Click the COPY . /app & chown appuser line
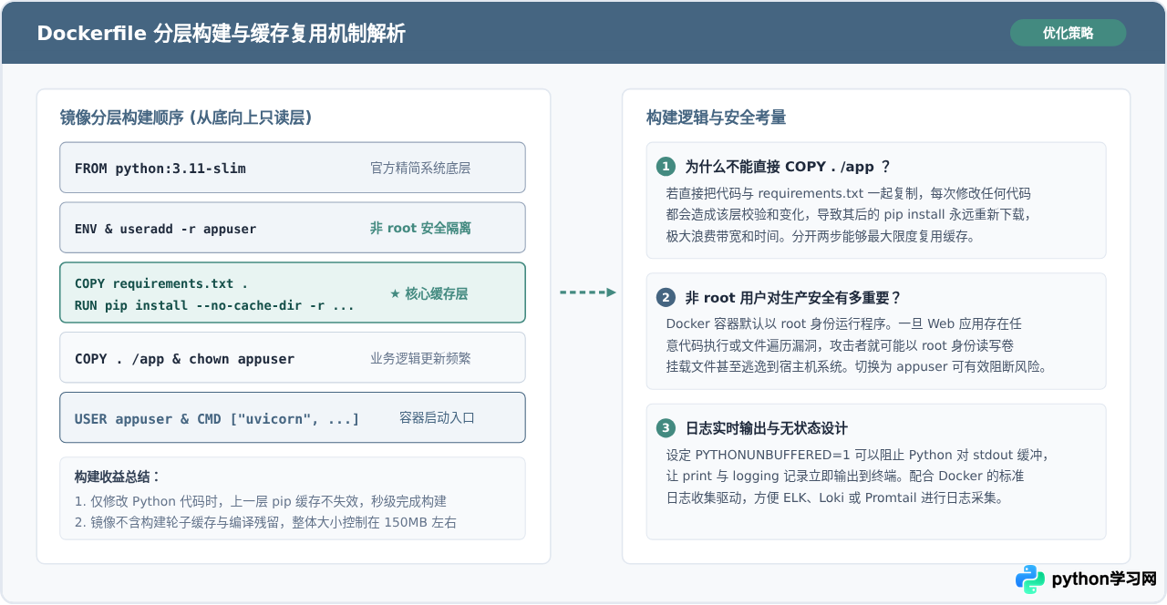 point(185,359)
